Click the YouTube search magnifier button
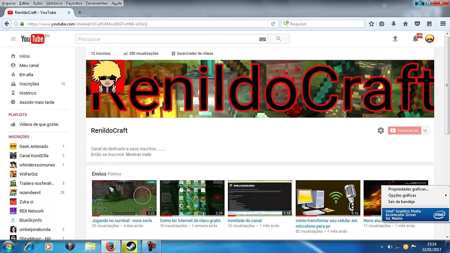 278,39
